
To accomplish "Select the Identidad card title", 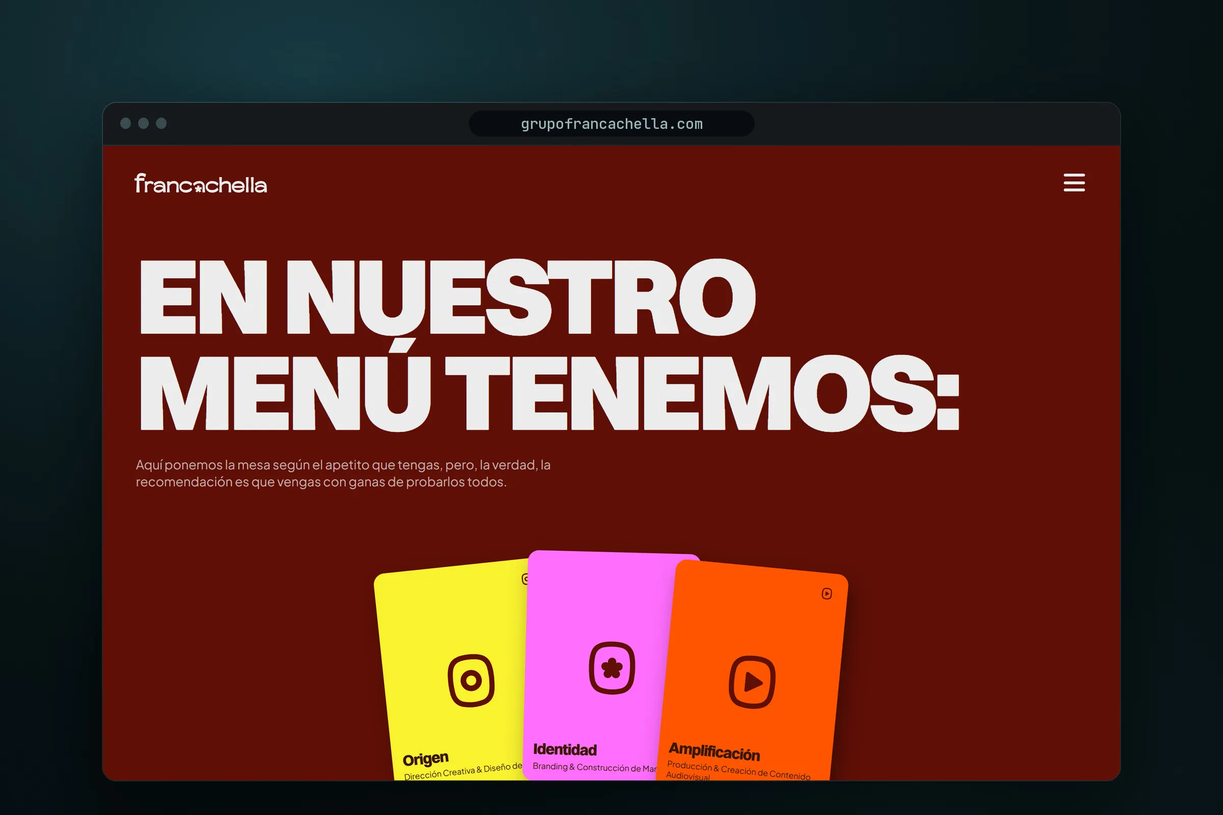I will (565, 749).
